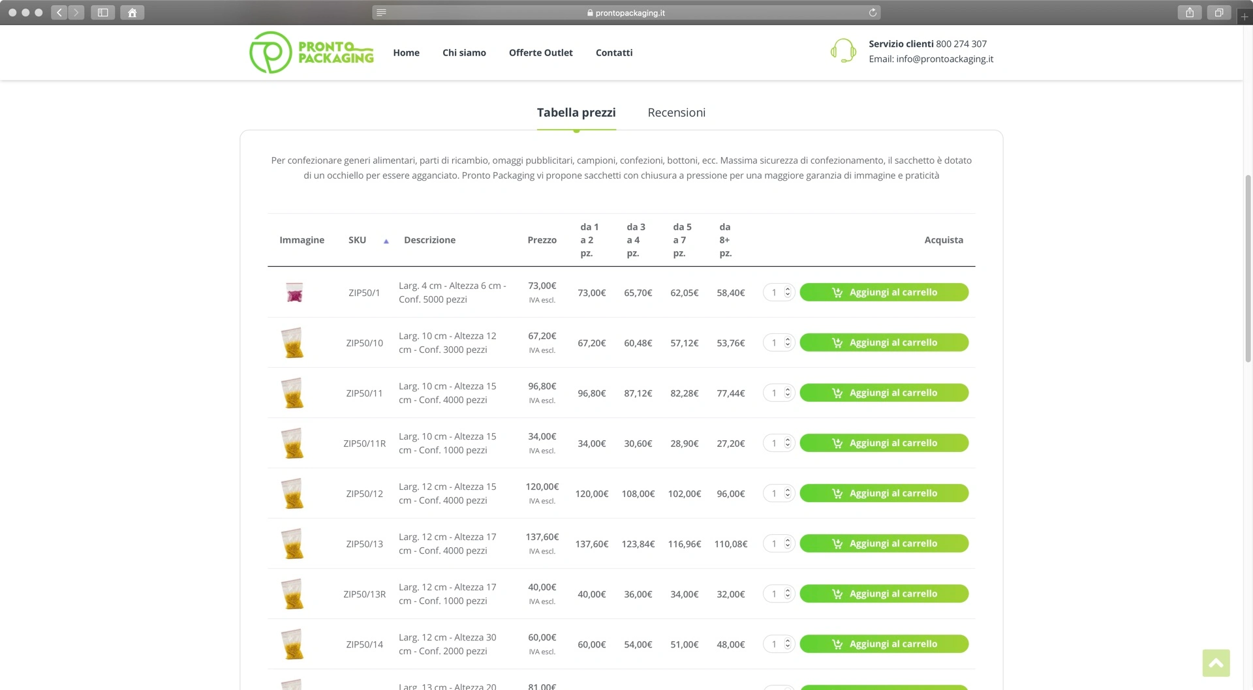Click the ZIP50/11R SKU cell
This screenshot has width=1253, height=690.
[364, 443]
